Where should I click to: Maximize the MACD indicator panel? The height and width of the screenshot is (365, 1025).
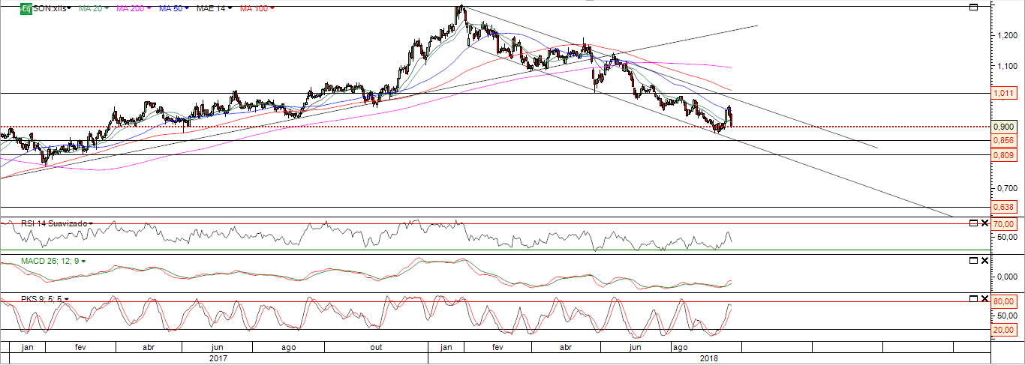[x=974, y=260]
